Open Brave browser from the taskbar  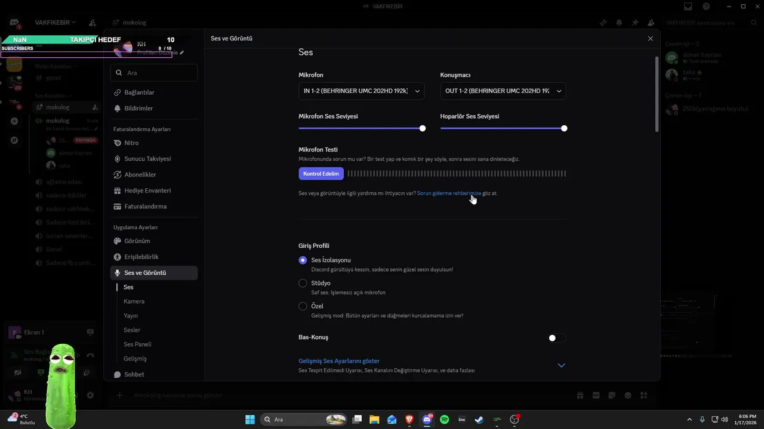pos(409,419)
